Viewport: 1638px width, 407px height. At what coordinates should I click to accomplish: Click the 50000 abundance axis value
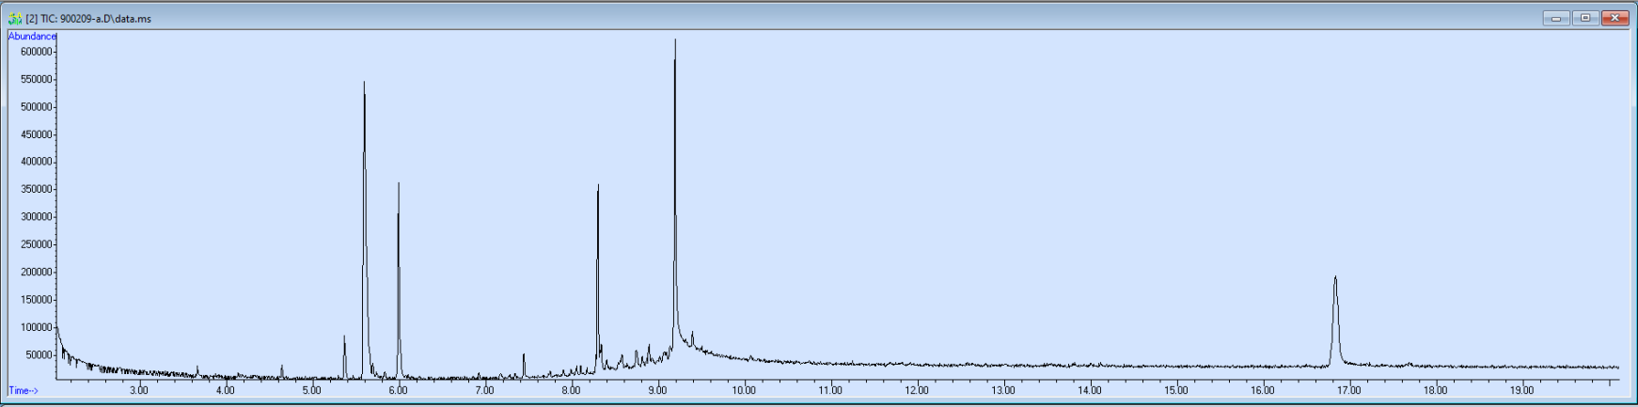click(x=39, y=355)
